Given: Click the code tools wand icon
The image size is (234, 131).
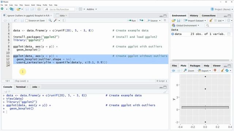Looking at the screenshot, I should coord(55,20).
